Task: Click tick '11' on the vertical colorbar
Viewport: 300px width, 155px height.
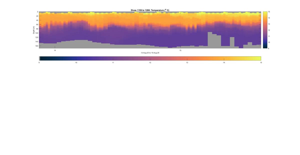Action: click(x=269, y=36)
